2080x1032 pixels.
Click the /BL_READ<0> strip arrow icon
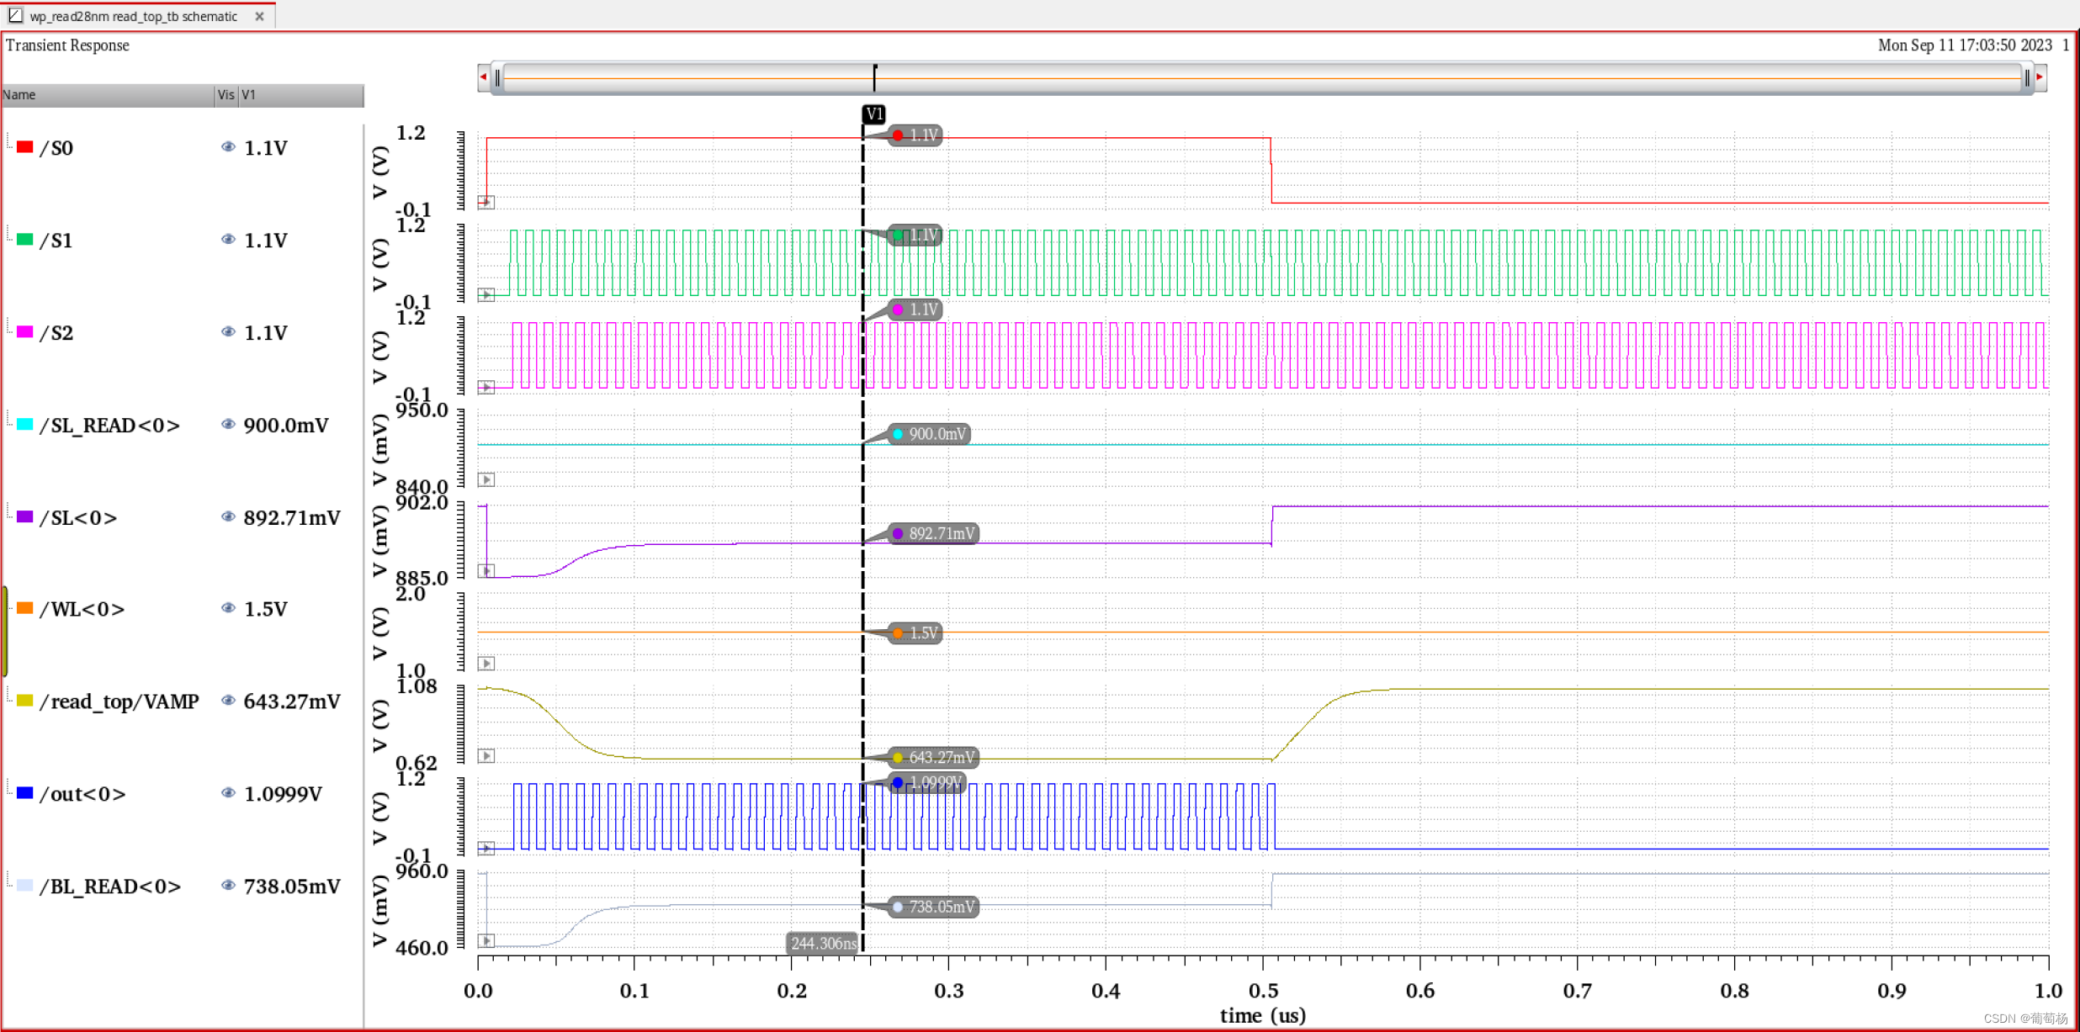click(486, 940)
